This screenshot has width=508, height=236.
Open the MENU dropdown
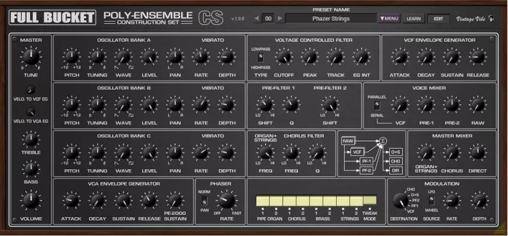[389, 19]
